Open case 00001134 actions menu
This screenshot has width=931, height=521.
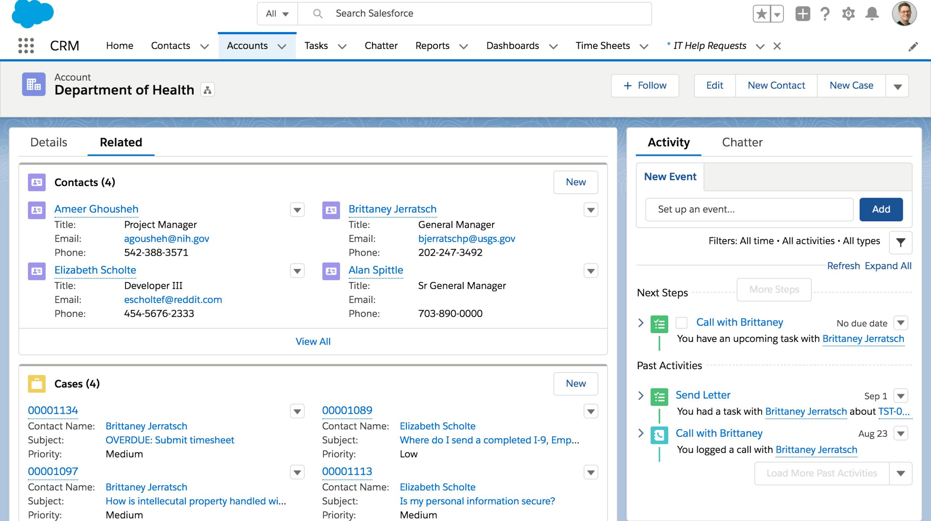coord(297,411)
